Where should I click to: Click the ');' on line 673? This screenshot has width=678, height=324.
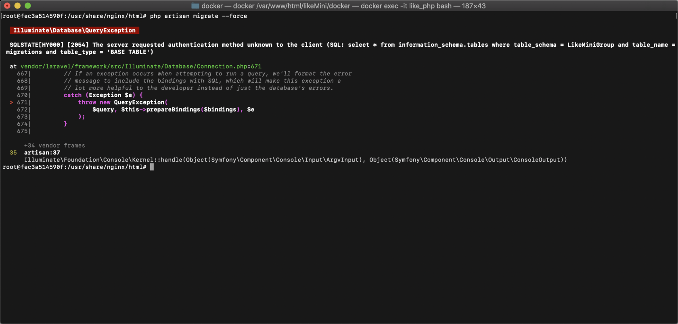tap(82, 117)
